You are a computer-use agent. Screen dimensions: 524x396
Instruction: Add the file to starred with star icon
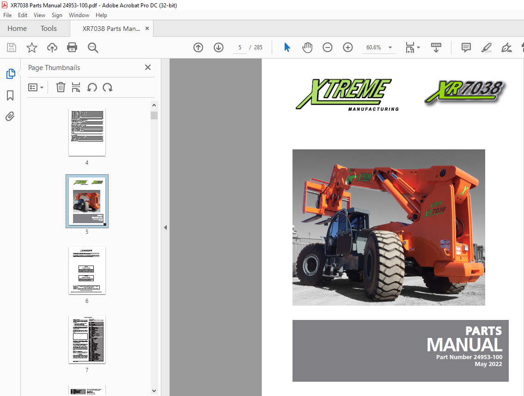pyautogui.click(x=32, y=47)
